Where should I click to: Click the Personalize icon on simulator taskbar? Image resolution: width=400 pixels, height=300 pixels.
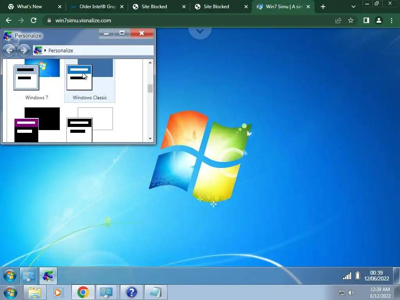pos(48,276)
